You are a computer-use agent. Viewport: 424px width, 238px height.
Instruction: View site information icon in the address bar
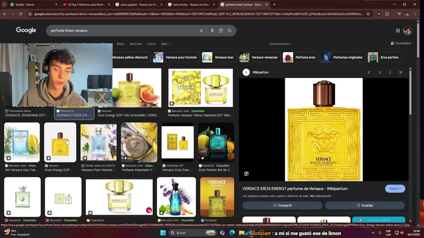30,14
